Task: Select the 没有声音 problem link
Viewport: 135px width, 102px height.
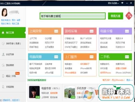Action: (x=49, y=64)
